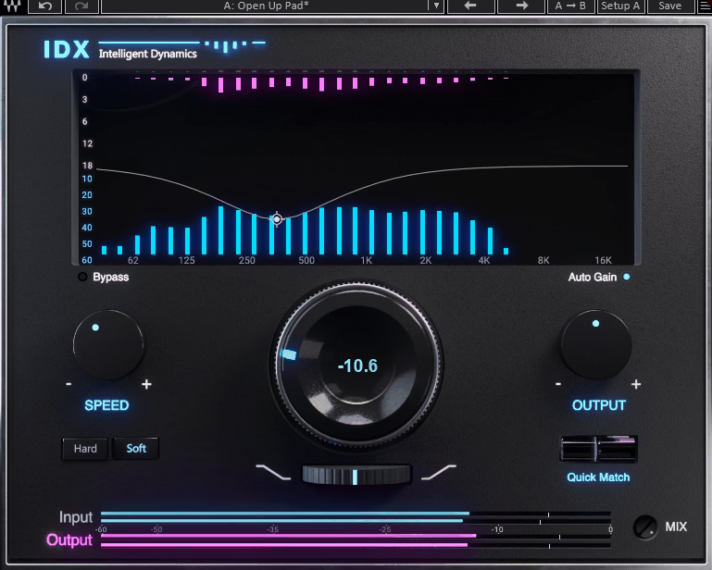Image resolution: width=712 pixels, height=570 pixels.
Task: Toggle the Auto Gain indicator
Action: [x=627, y=277]
